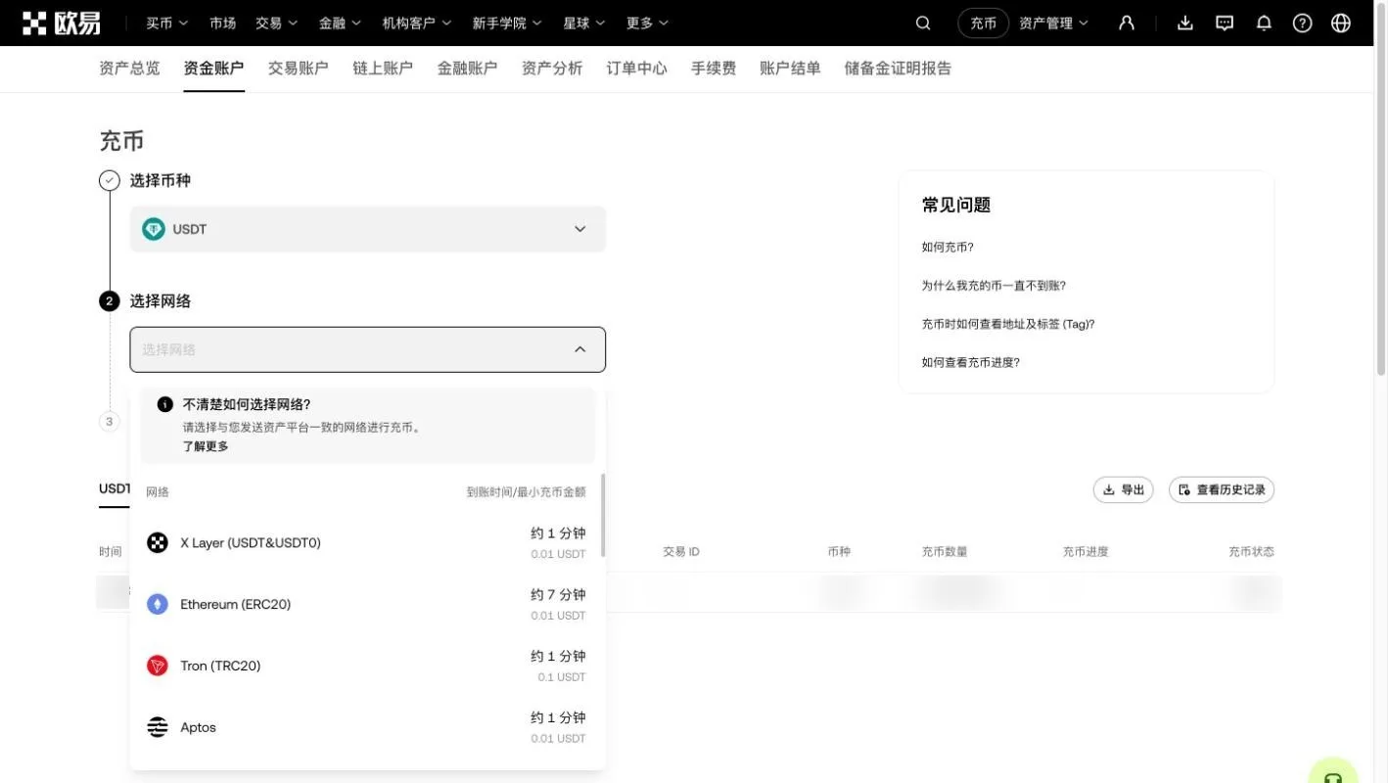Open the 了解更多 link
This screenshot has height=783, width=1388.
click(206, 446)
